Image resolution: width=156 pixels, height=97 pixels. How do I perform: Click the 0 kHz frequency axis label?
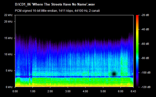point(9,87)
